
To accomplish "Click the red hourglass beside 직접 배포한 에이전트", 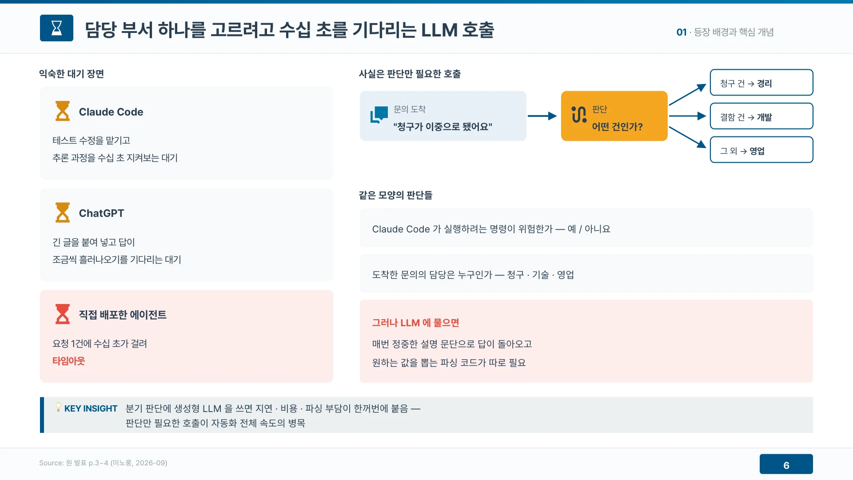I will [63, 314].
